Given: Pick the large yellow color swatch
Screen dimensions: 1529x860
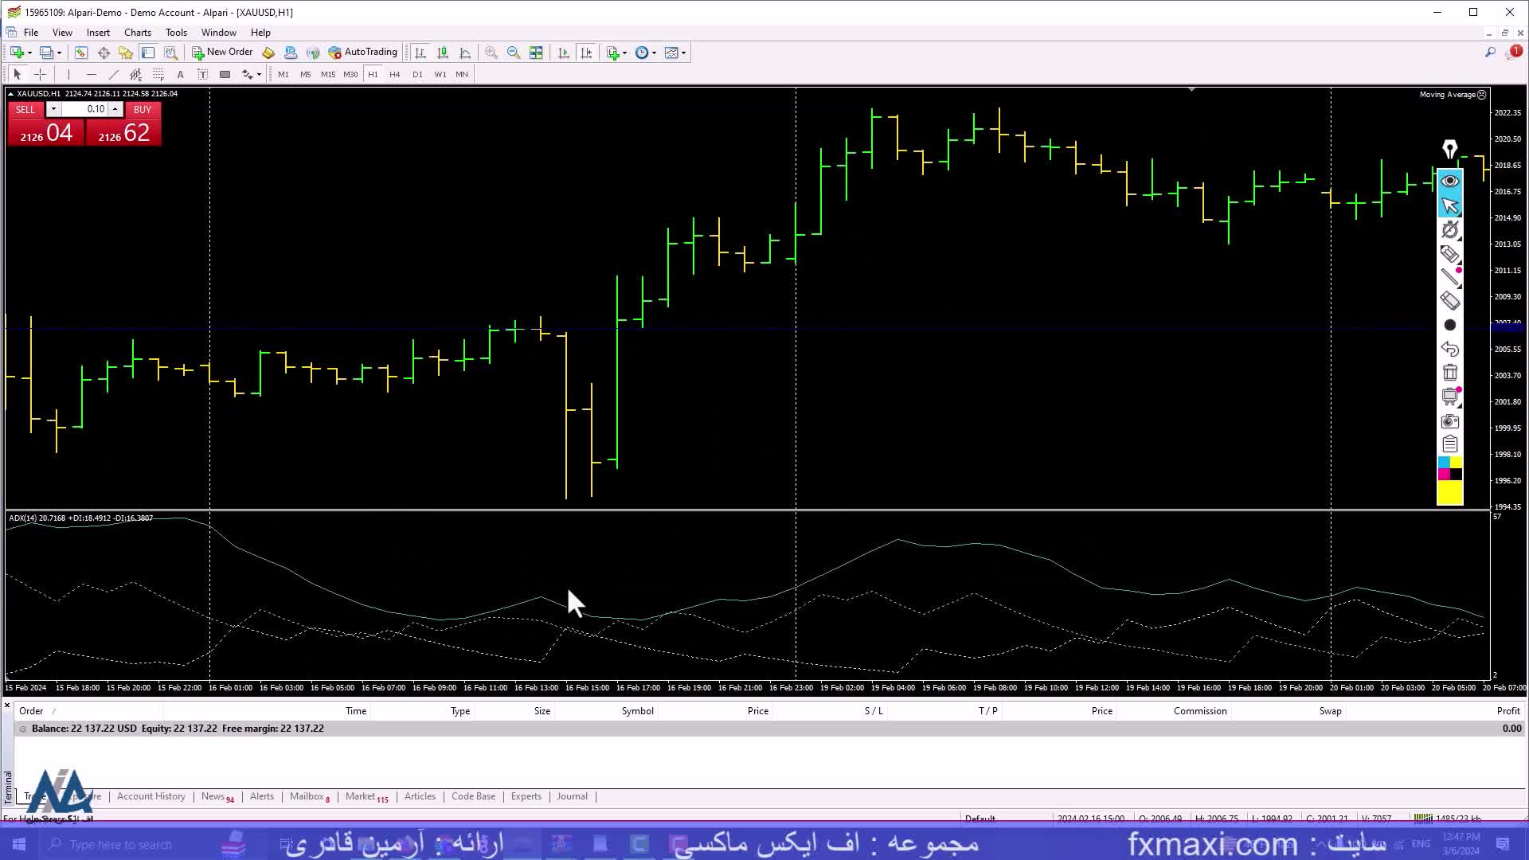Looking at the screenshot, I should [1449, 493].
